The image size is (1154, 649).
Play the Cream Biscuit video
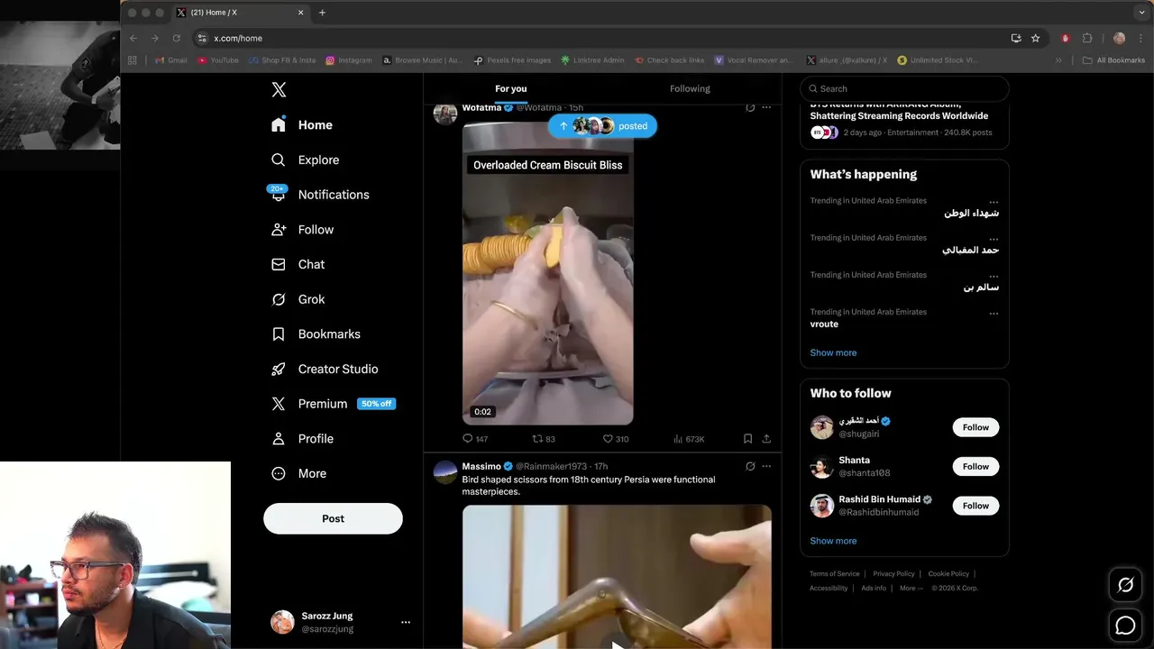coord(548,273)
